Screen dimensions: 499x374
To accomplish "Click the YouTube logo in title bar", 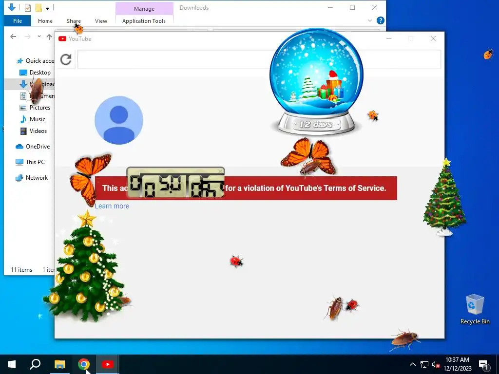I will pos(62,39).
